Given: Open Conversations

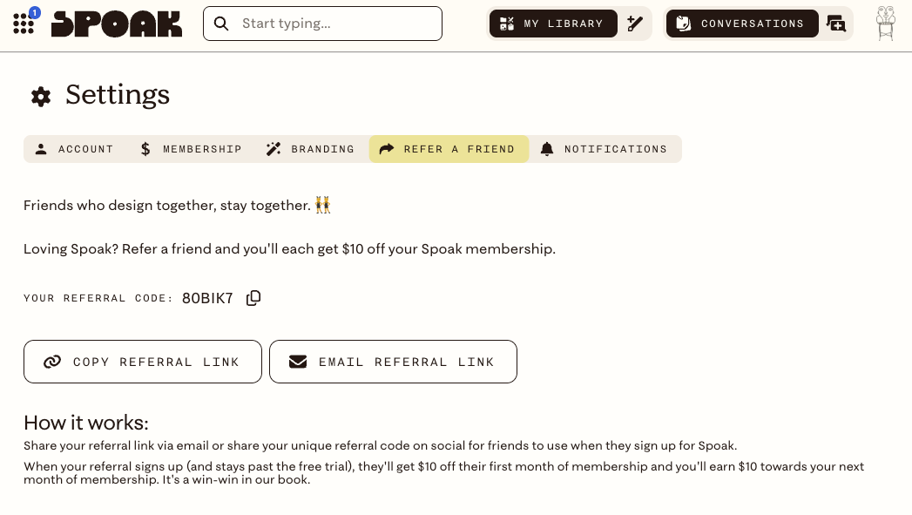Looking at the screenshot, I should [x=742, y=24].
